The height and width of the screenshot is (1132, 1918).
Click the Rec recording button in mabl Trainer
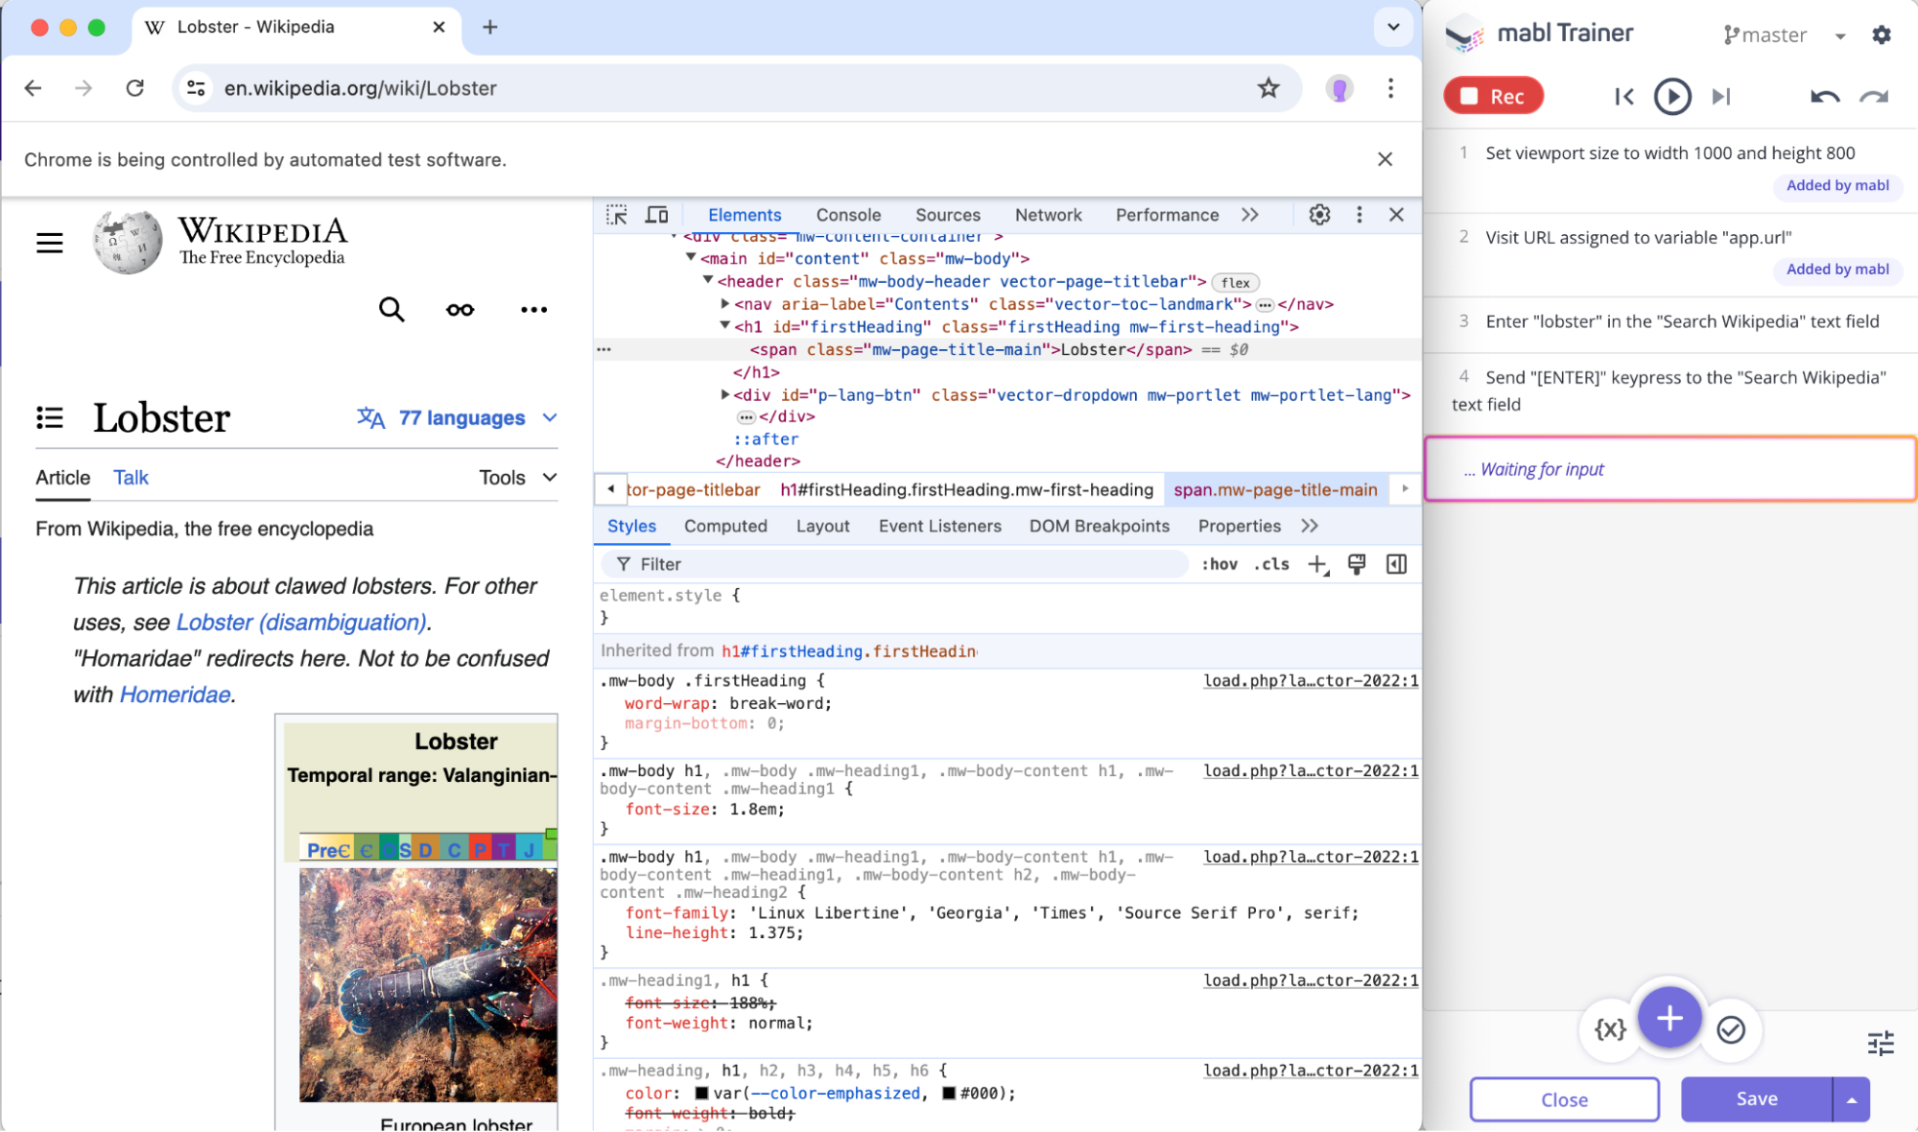pyautogui.click(x=1493, y=96)
